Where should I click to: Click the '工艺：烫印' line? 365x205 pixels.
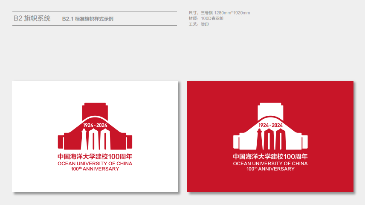199,24
